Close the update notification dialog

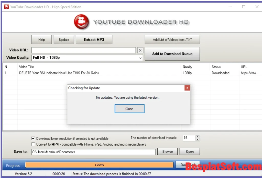point(129,108)
